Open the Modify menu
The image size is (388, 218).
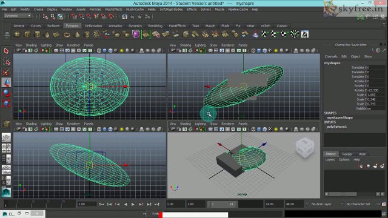click(x=25, y=10)
